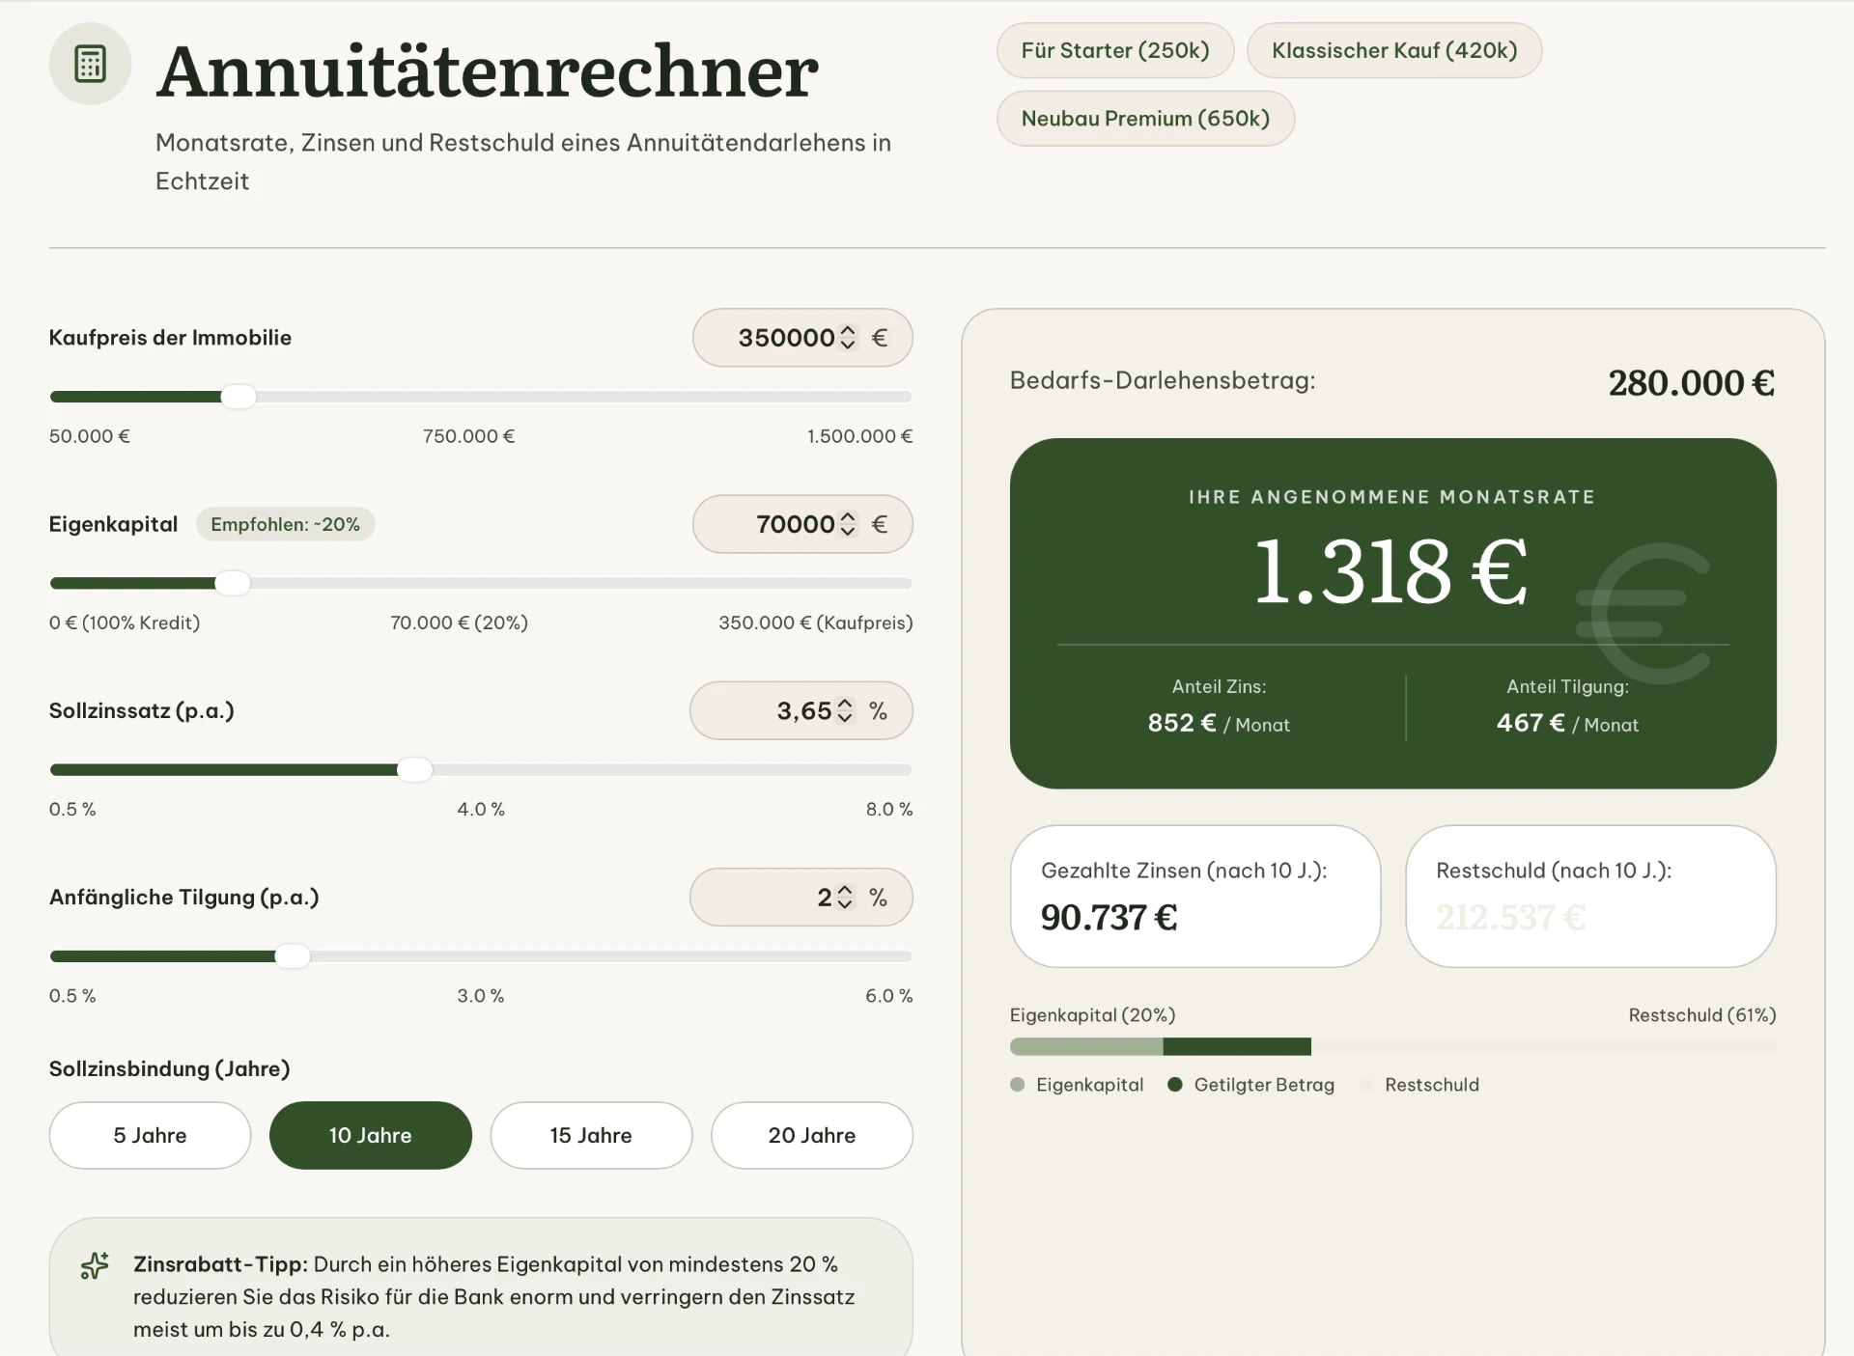Click the Kaufpreis spinner arrows
The height and width of the screenshot is (1356, 1854).
848,338
